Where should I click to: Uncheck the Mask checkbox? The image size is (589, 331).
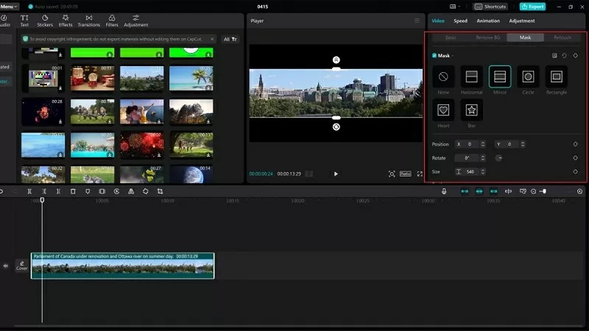(434, 56)
